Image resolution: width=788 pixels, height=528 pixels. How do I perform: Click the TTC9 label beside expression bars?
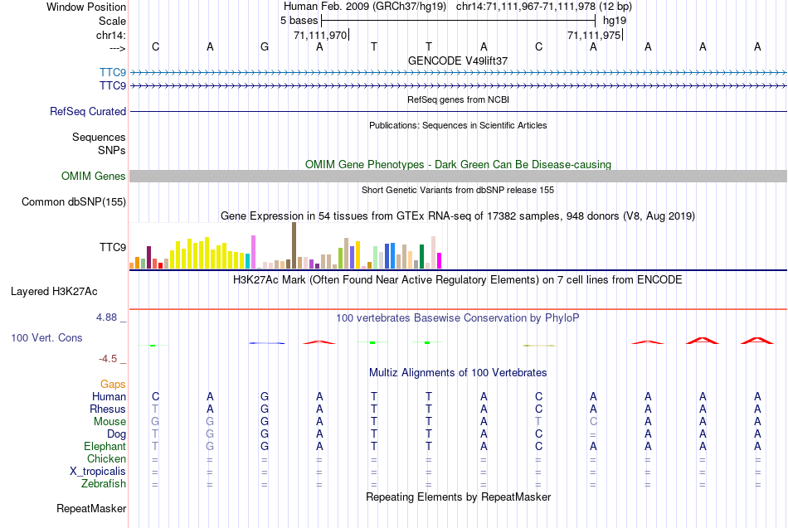click(x=113, y=247)
